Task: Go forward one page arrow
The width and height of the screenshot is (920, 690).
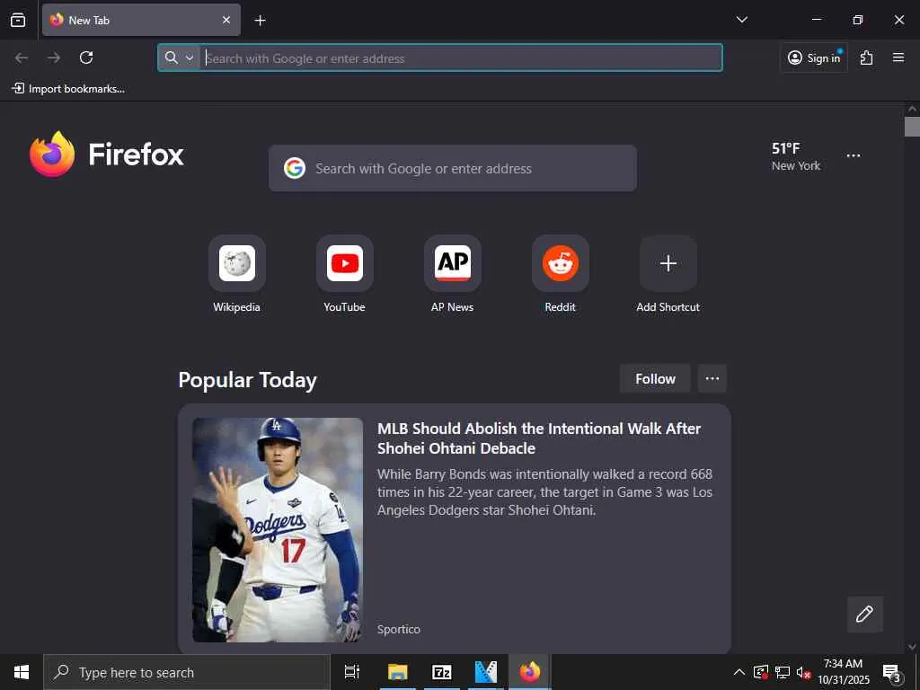Action: [x=54, y=57]
